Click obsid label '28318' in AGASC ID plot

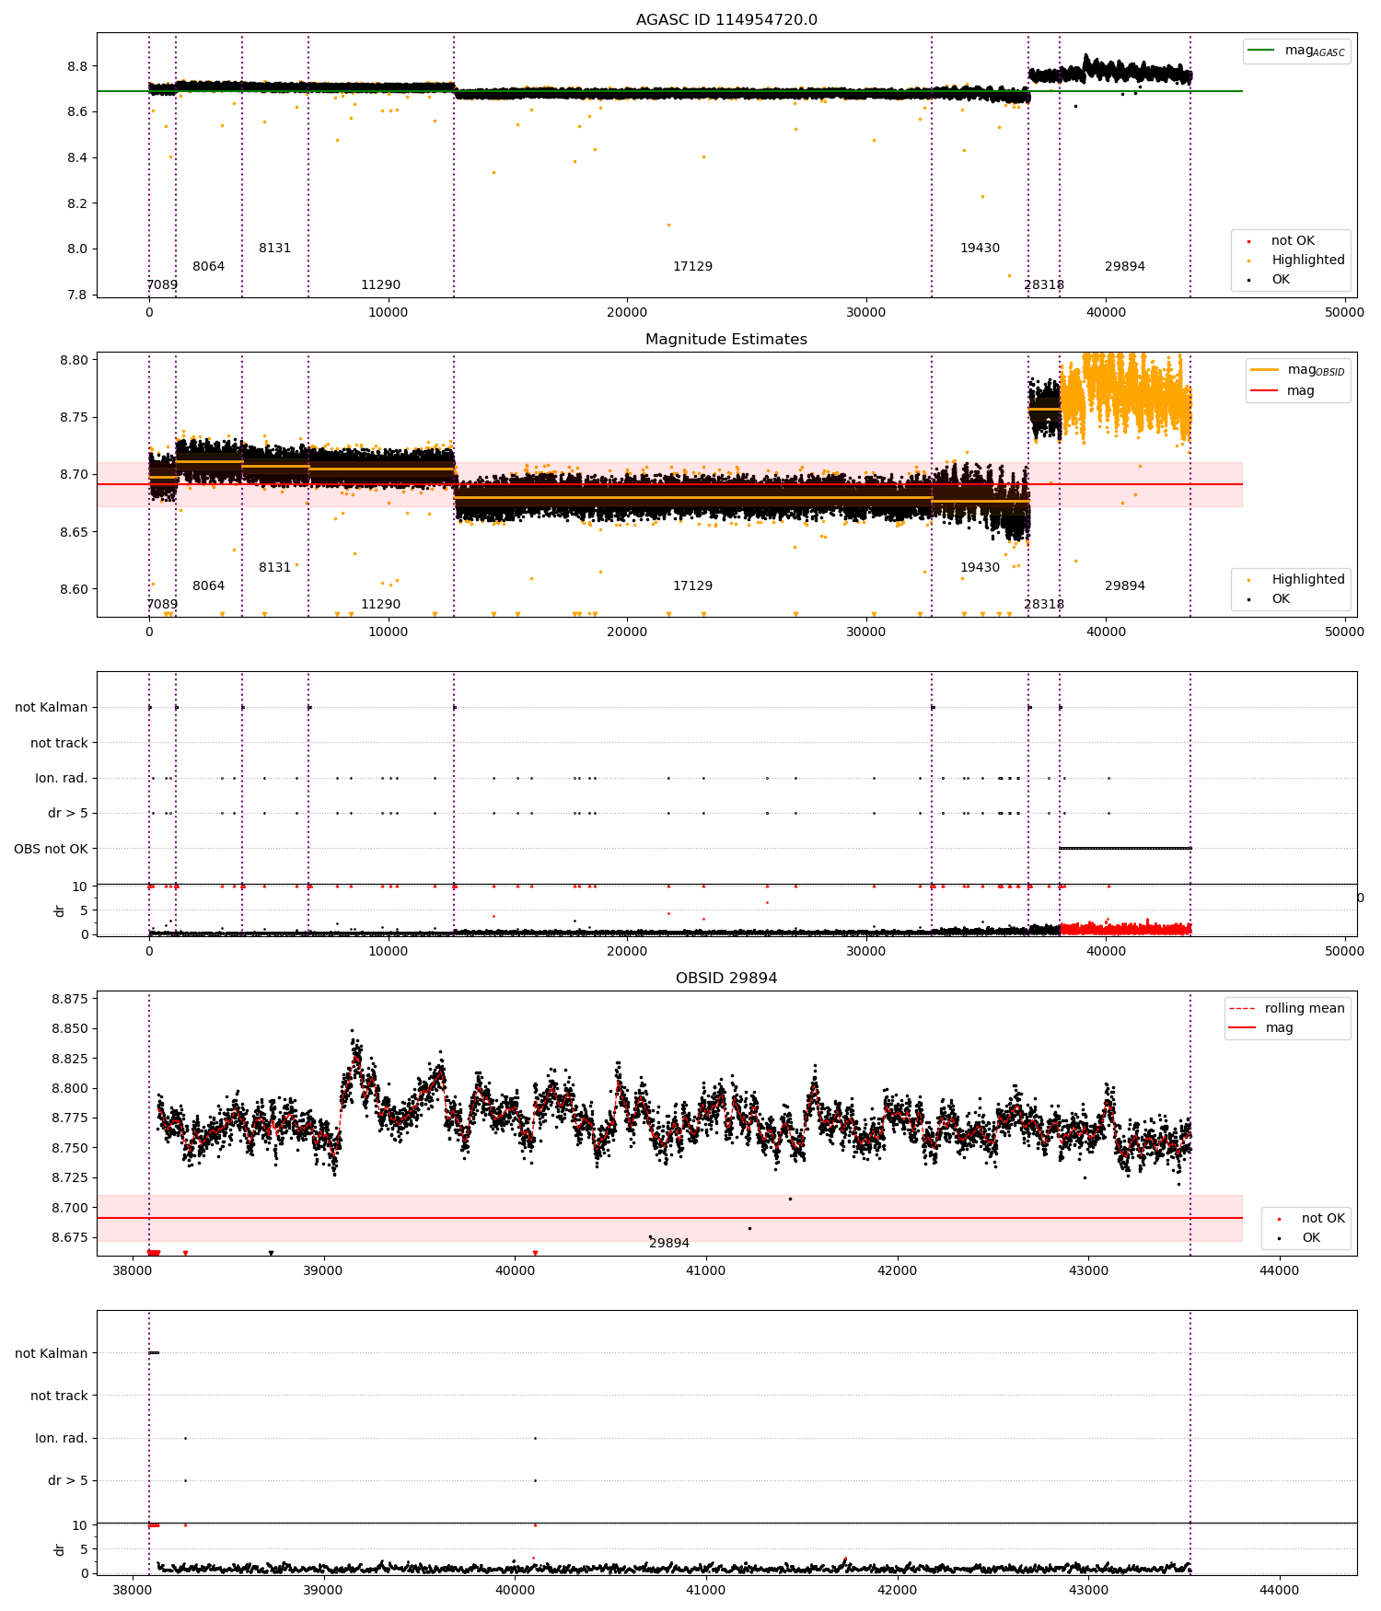pyautogui.click(x=1044, y=285)
